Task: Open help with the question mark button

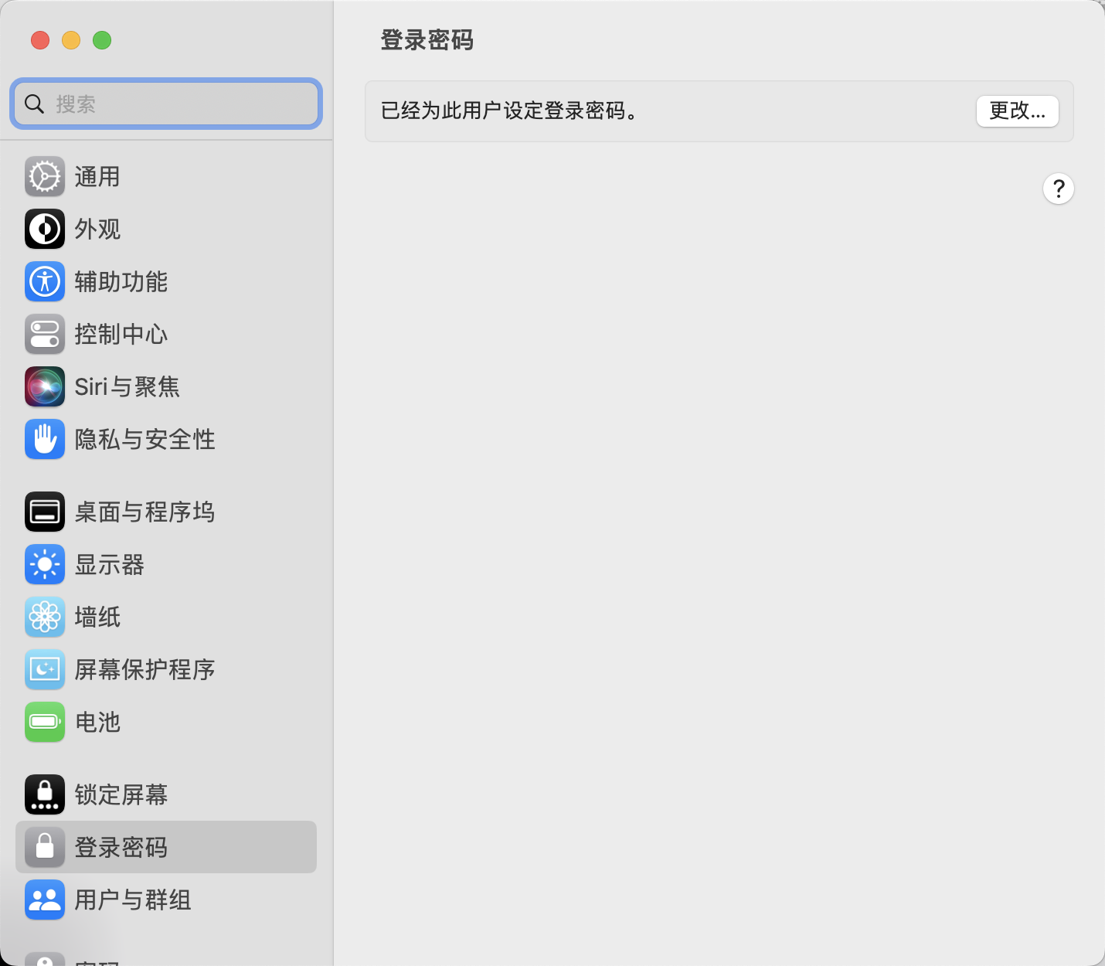Action: point(1059,189)
